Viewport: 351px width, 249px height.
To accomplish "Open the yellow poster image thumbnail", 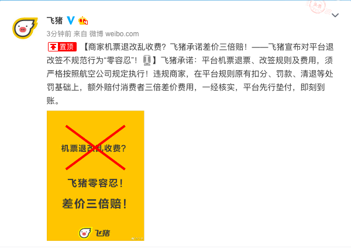I will click(95, 175).
